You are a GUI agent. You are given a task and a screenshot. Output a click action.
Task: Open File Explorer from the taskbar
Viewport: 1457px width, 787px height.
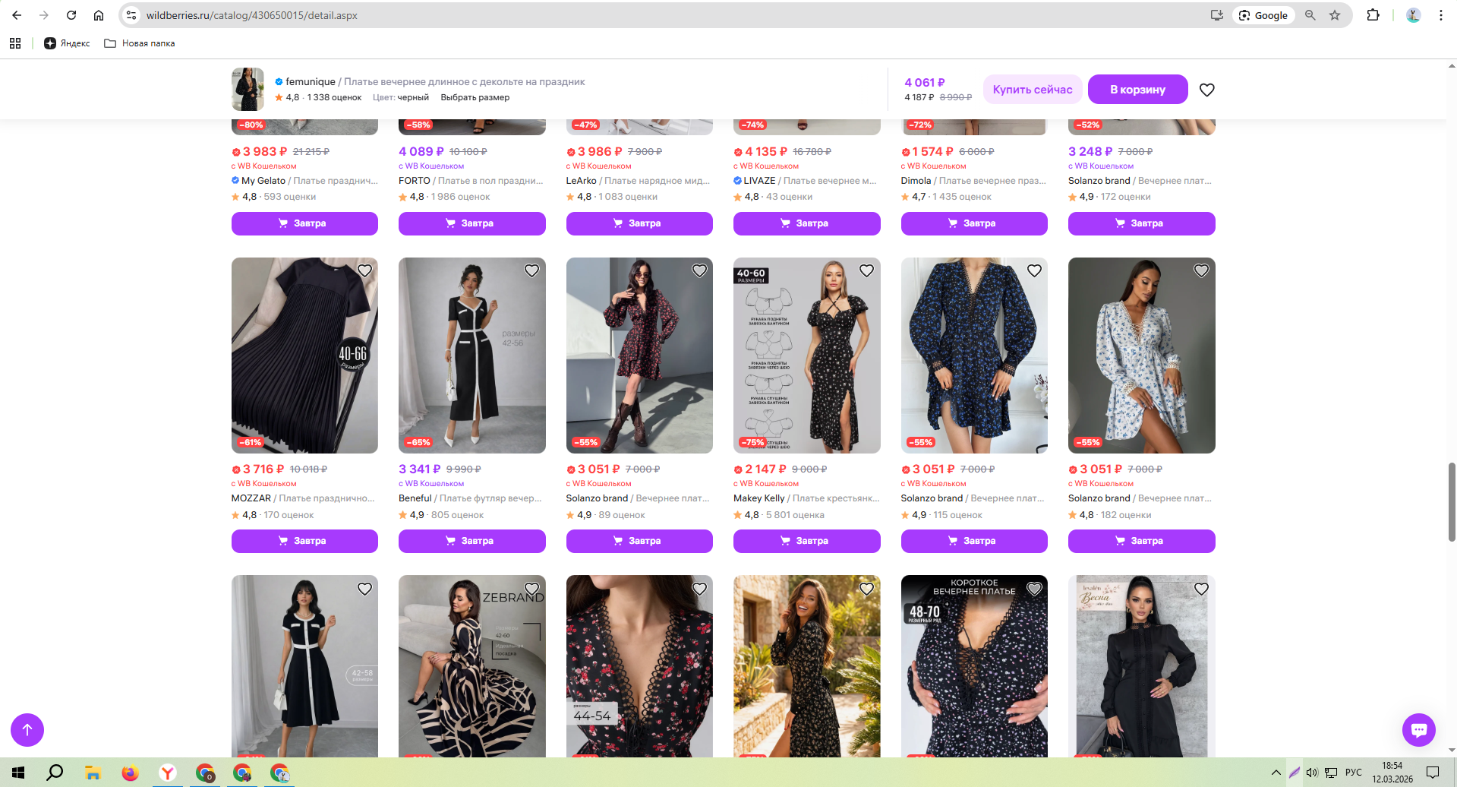tap(93, 773)
